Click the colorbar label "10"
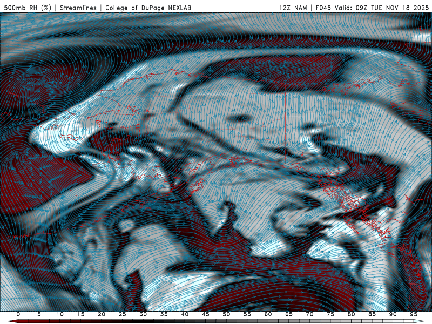Screen dimensions: 432x324 60,314
